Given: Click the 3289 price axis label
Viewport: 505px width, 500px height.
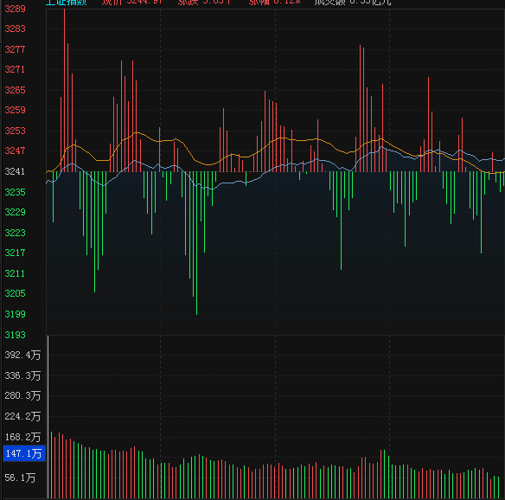Looking at the screenshot, I should point(16,9).
